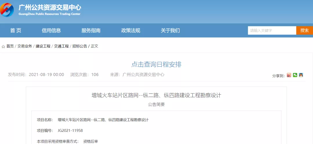Click the 点击查询日程安排 link
This screenshot has height=144, width=313.
[x=156, y=65]
